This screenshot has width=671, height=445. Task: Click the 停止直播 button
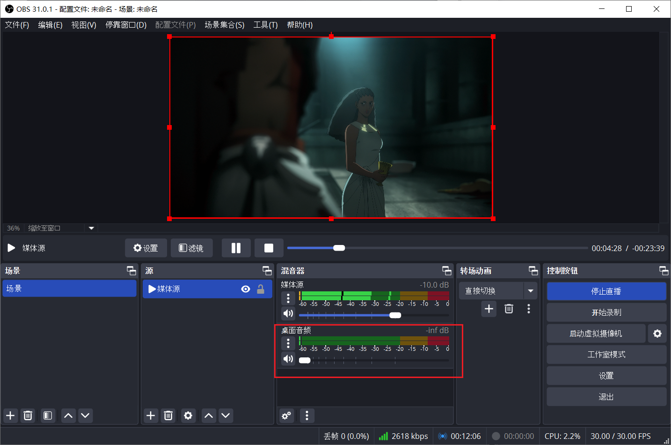(606, 291)
